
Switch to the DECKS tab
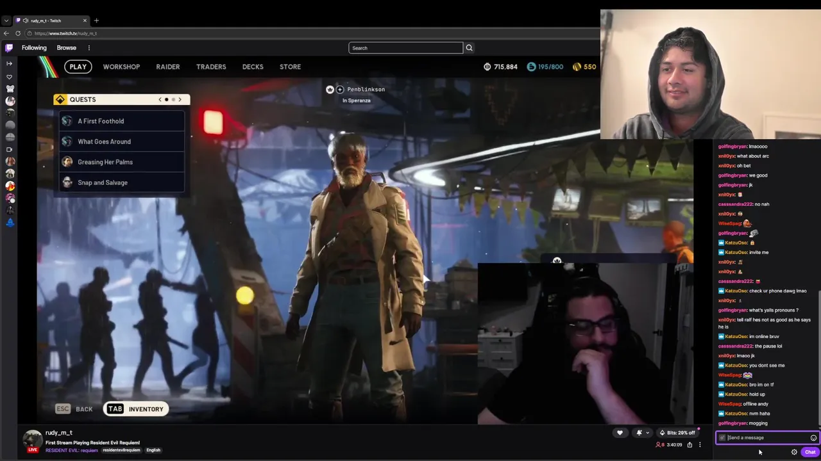tap(253, 67)
